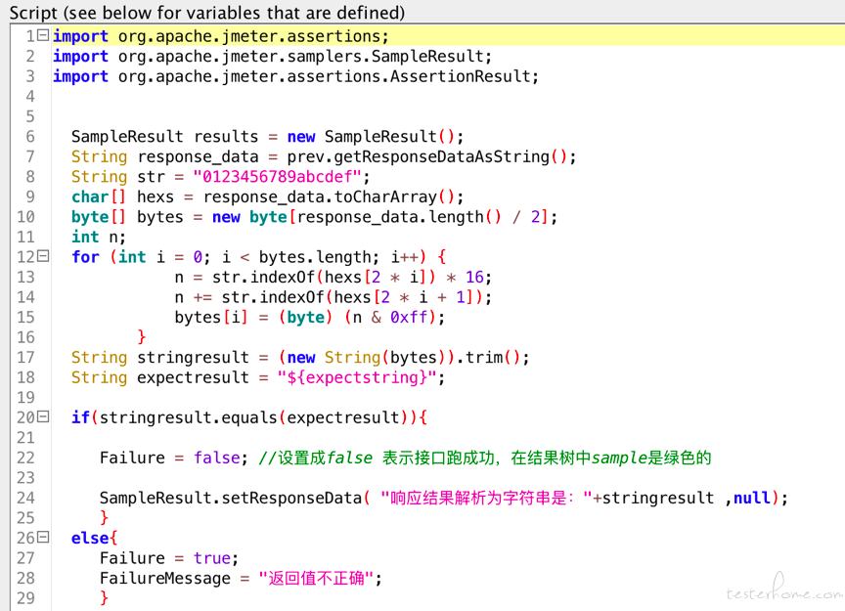This screenshot has width=845, height=611.
Task: Click the import SampleResult line
Action: (272, 56)
